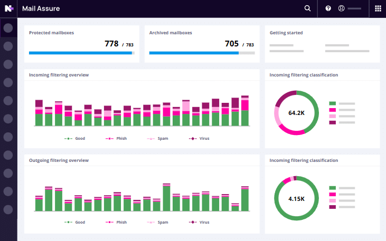This screenshot has width=386, height=241.
Task: Toggle Virus series in Outgoing filtering legend
Action: 199,223
